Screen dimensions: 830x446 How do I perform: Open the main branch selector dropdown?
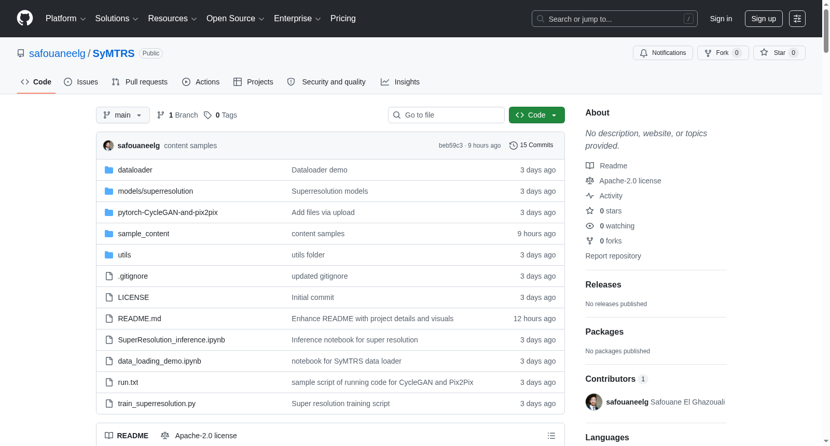coord(123,115)
